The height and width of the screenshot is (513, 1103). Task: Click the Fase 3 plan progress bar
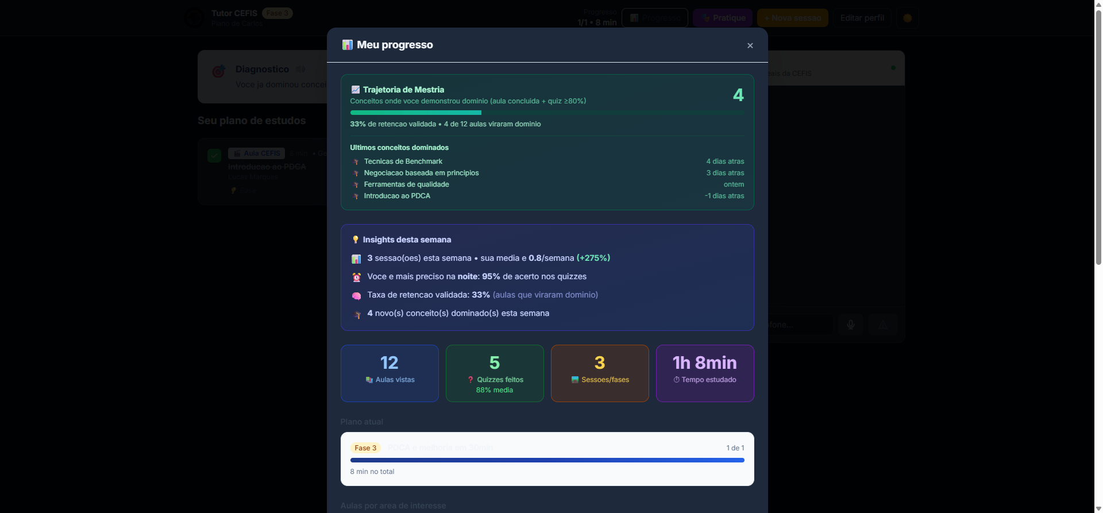[547, 460]
